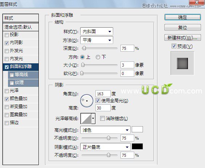The width and height of the screenshot is (205, 168).
Task: Click the 软化 soften slider handle
Action: (82, 73)
